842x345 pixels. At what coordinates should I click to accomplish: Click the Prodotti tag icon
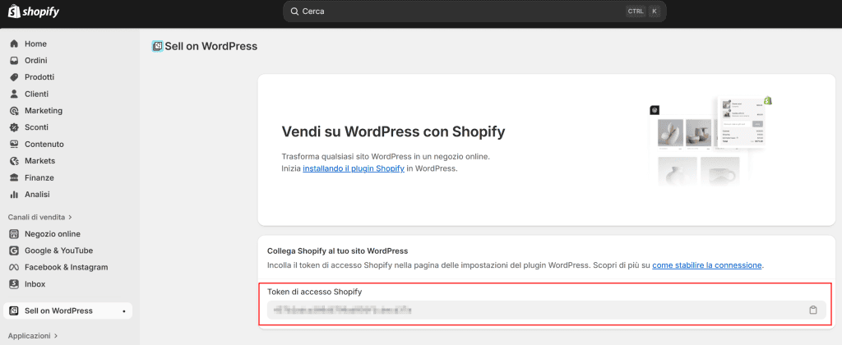point(15,77)
